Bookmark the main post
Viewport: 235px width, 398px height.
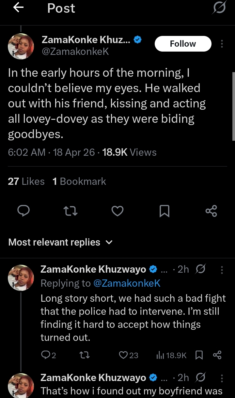(x=164, y=211)
